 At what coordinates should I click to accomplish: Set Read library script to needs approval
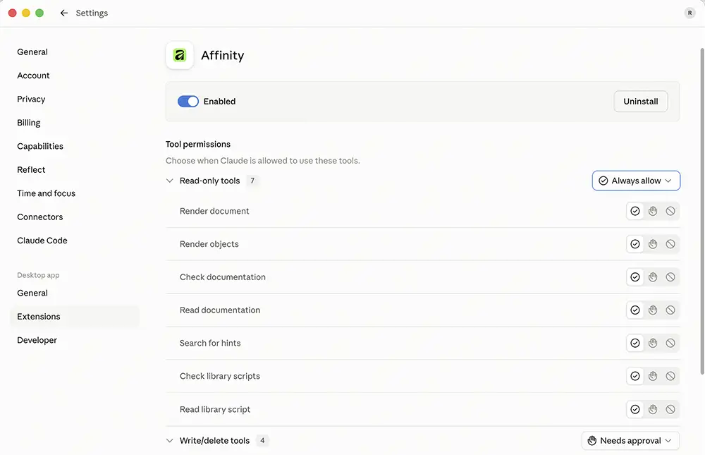(653, 409)
